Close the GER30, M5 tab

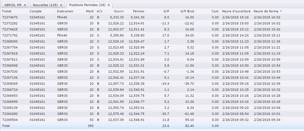pyautogui.click(x=25, y=5)
